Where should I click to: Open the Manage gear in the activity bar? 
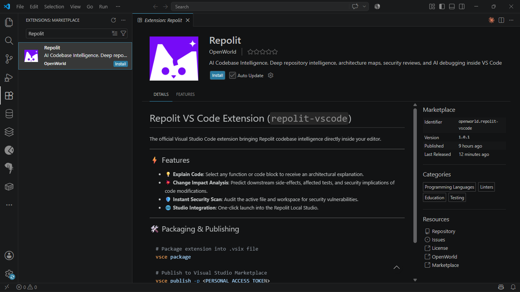(x=9, y=274)
